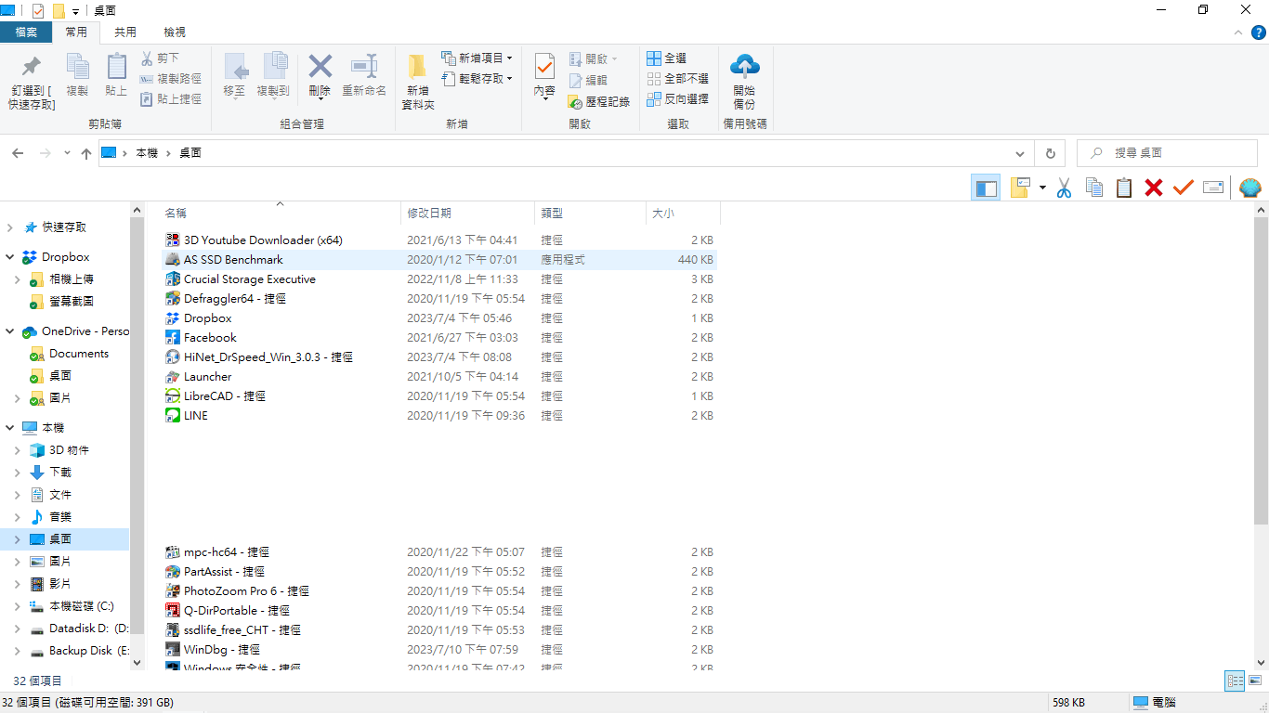Click the Start backup (開始備份) cloud icon
The image size is (1269, 713).
744,67
